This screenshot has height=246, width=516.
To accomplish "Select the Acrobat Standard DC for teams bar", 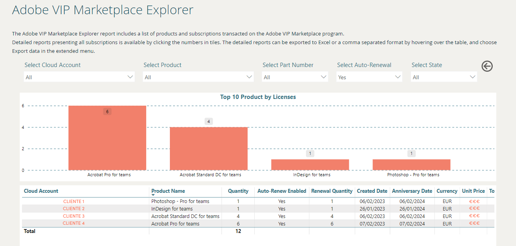I will (x=209, y=149).
